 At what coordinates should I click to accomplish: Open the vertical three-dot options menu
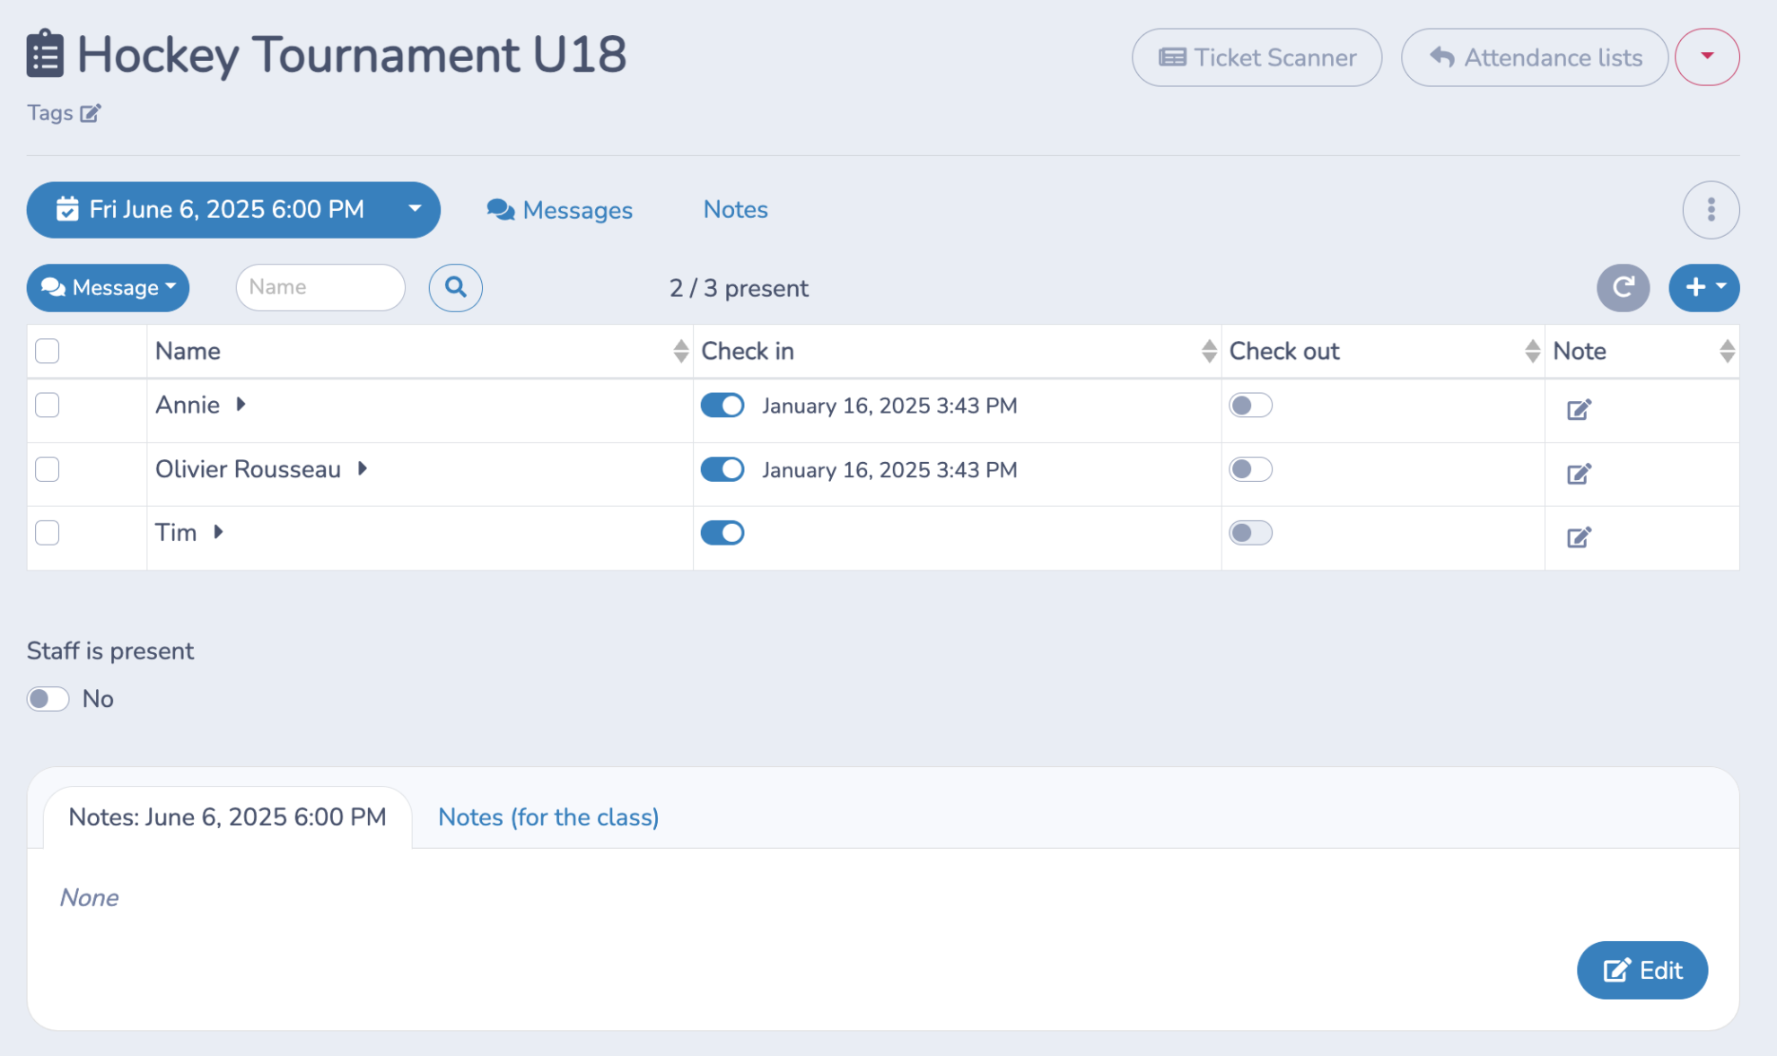tap(1711, 210)
